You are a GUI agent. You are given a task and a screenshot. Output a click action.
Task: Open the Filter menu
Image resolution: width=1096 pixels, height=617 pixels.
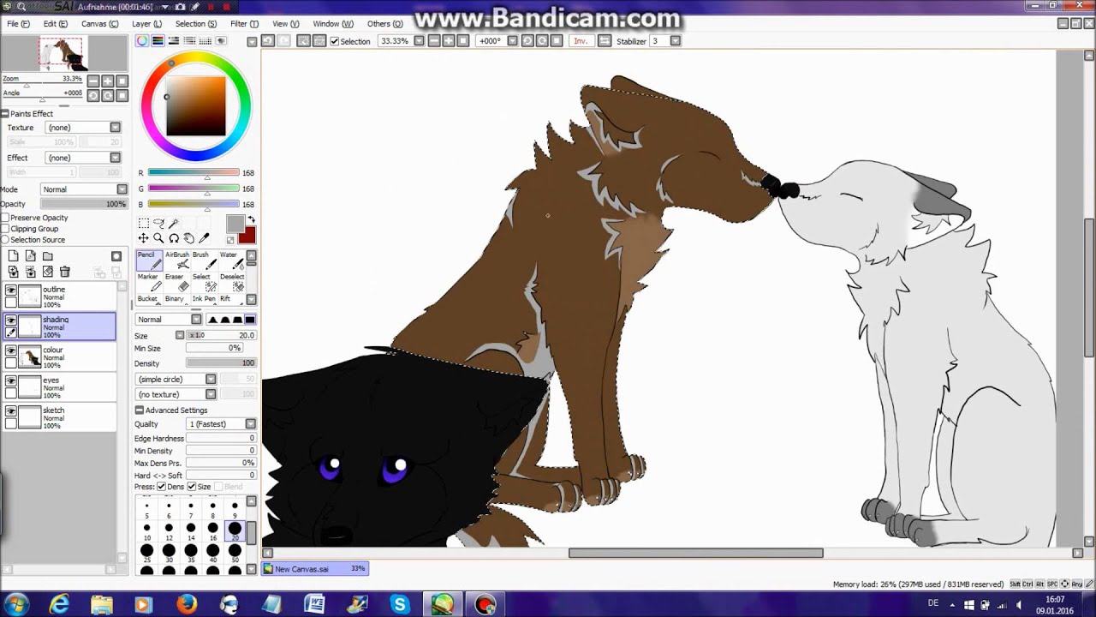pyautogui.click(x=244, y=24)
